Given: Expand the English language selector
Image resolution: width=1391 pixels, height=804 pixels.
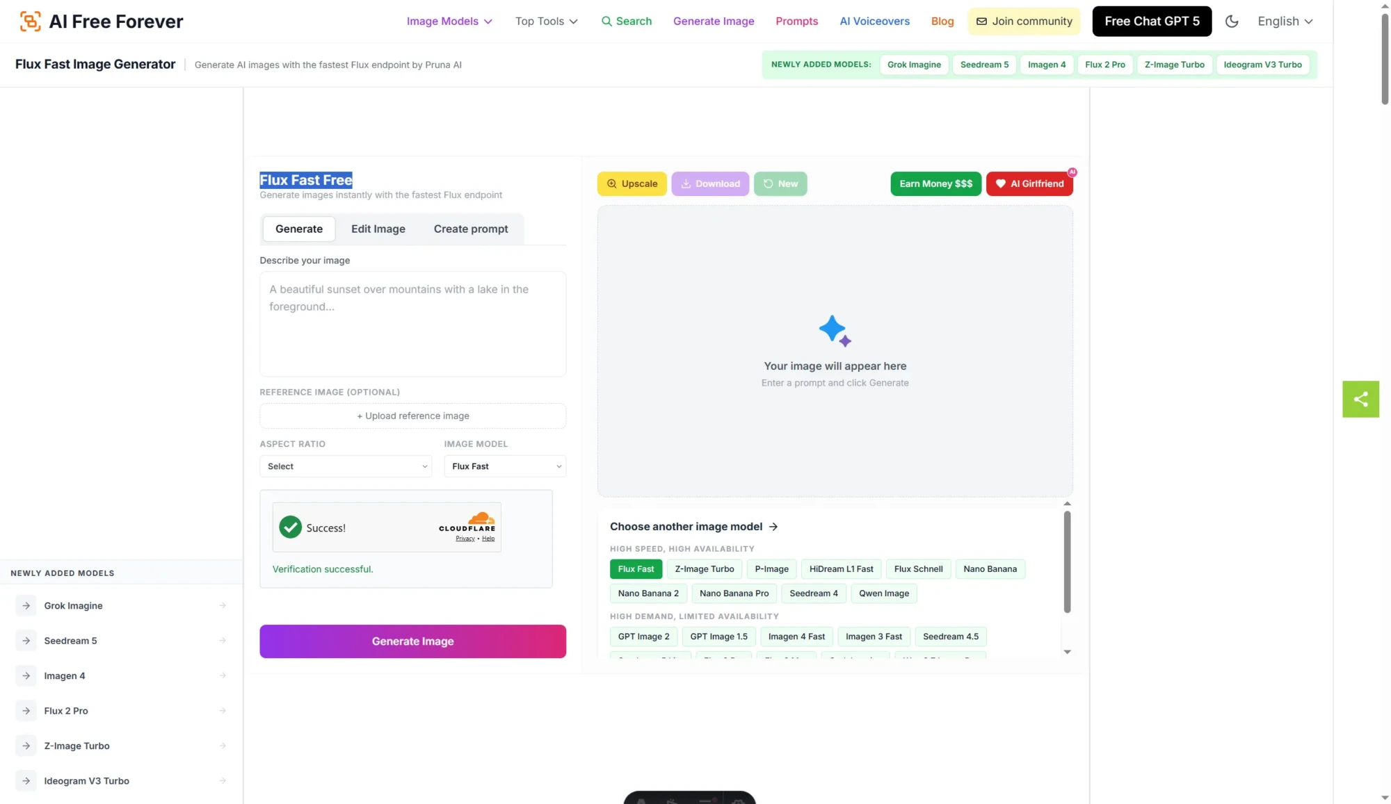Looking at the screenshot, I should (1285, 22).
